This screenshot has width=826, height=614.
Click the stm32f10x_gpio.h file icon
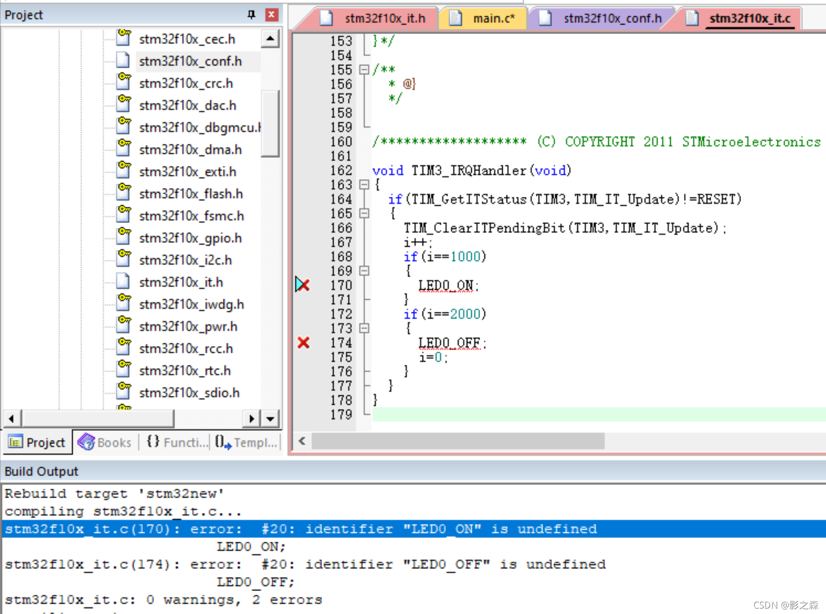123,237
